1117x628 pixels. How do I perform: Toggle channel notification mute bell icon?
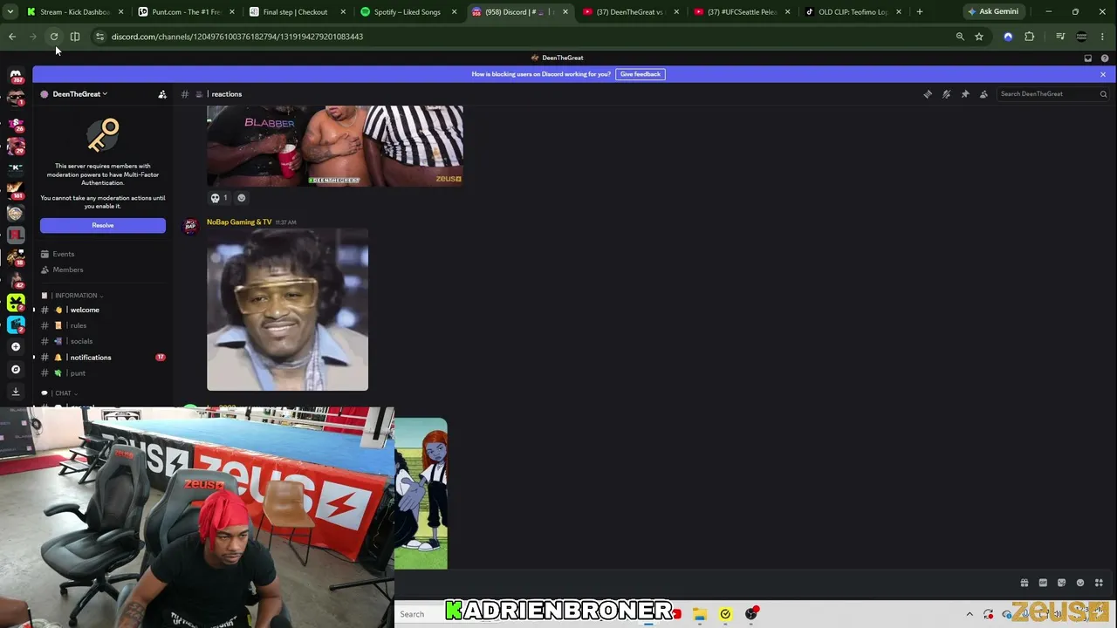coord(946,94)
